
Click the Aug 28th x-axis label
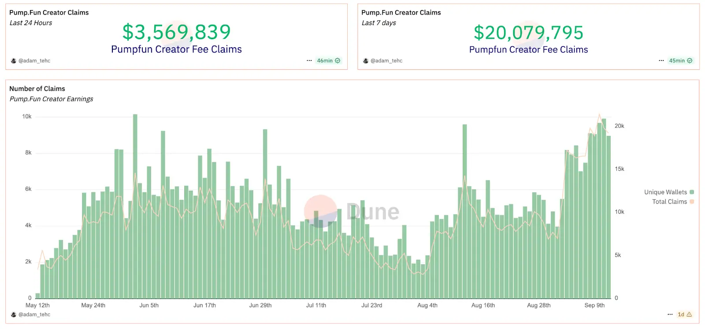(539, 305)
